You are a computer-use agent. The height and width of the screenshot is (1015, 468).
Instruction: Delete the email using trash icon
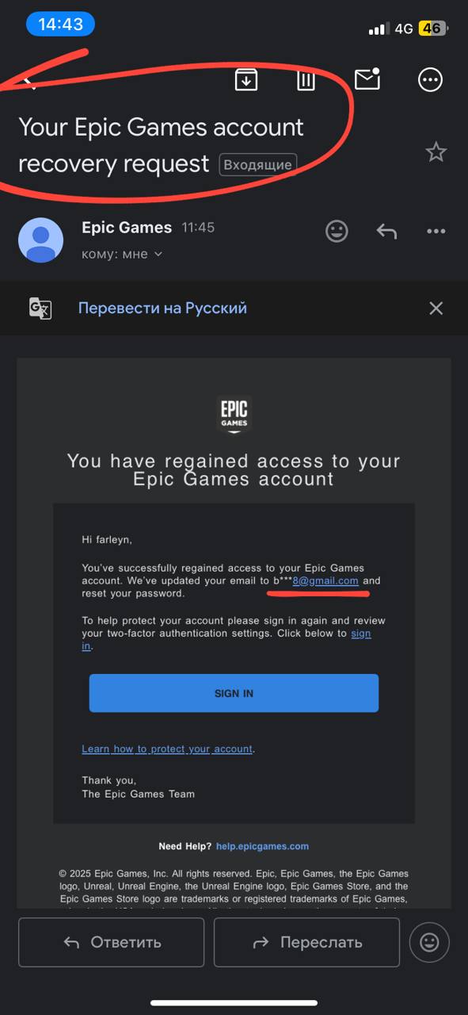click(306, 79)
